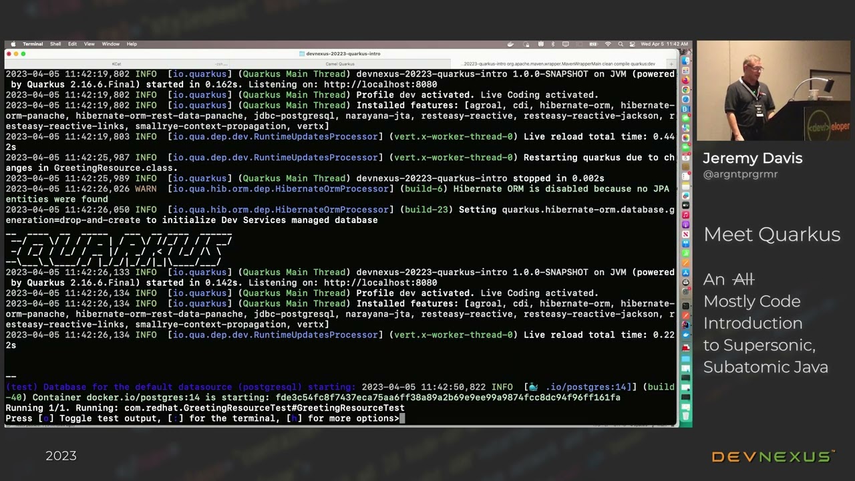The height and width of the screenshot is (481, 855).
Task: Click the text GreetingResource.class. in the log
Action: pyautogui.click(x=116, y=168)
